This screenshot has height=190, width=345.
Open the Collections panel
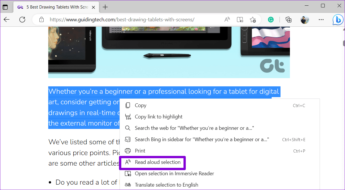tap(288, 19)
